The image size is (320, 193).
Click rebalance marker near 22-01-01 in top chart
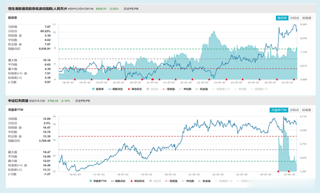point(192,79)
